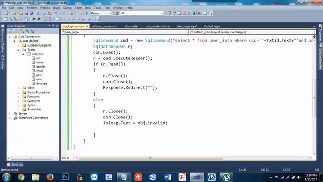The image size is (323, 182).
Task: Open the Debug menu
Action: (x=67, y=8)
